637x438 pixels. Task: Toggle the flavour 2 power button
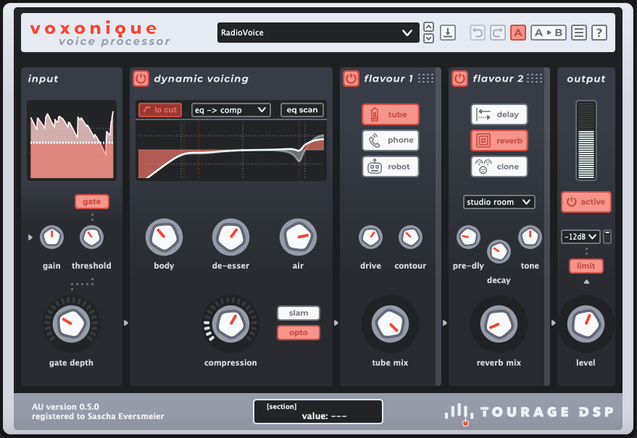[459, 78]
